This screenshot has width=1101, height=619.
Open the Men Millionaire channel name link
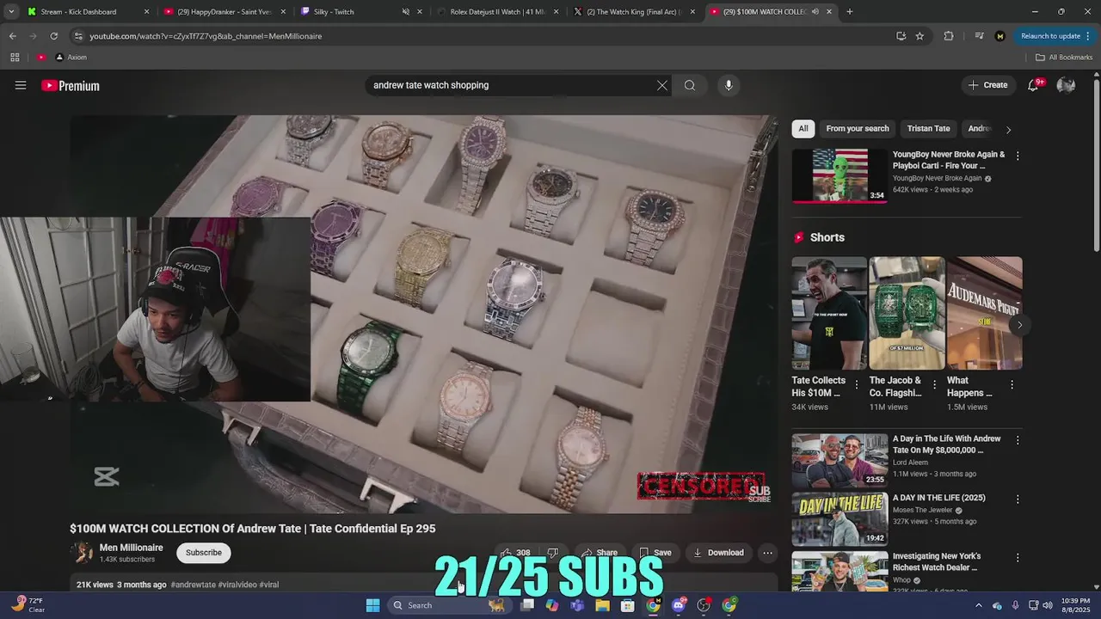pos(131,548)
